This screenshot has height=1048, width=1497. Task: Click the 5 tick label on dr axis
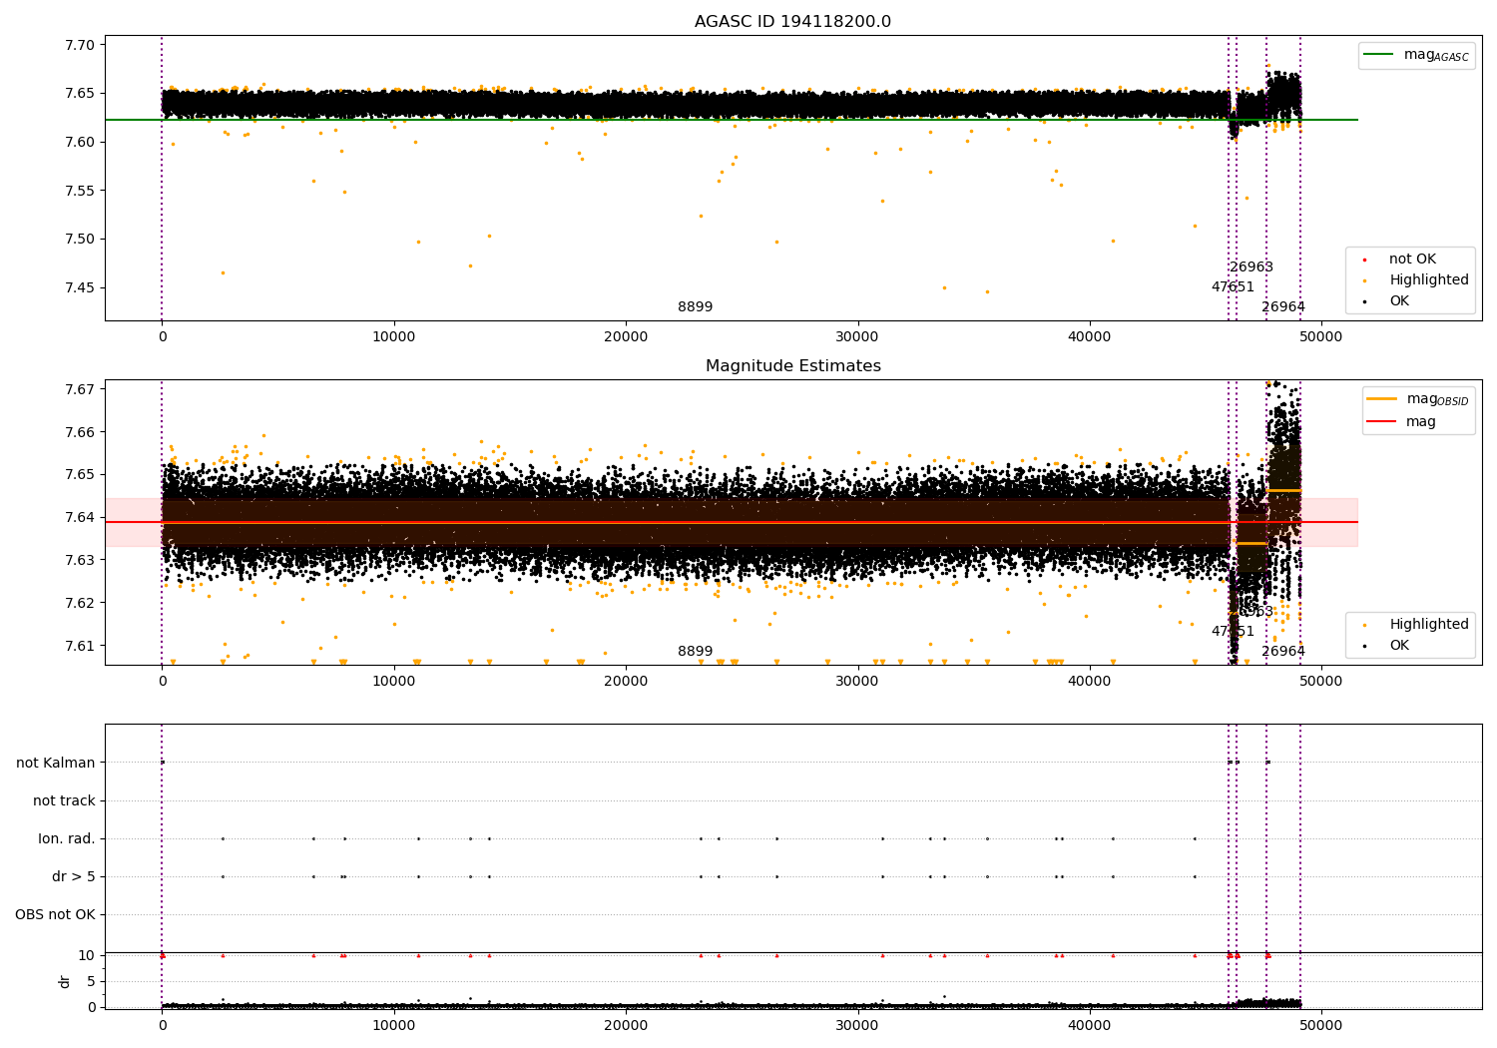[91, 982]
